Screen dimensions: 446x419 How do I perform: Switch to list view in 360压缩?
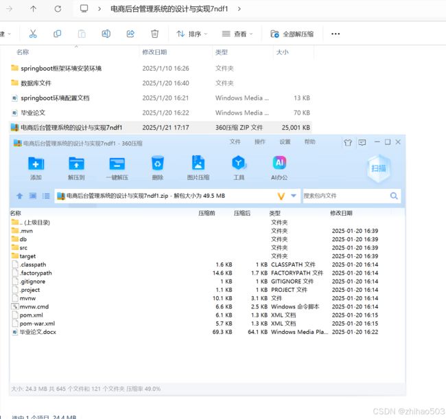click(46, 196)
